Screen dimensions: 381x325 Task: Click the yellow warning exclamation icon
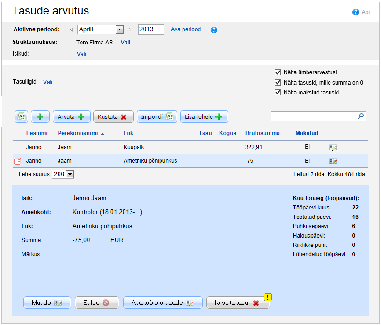[268, 296]
